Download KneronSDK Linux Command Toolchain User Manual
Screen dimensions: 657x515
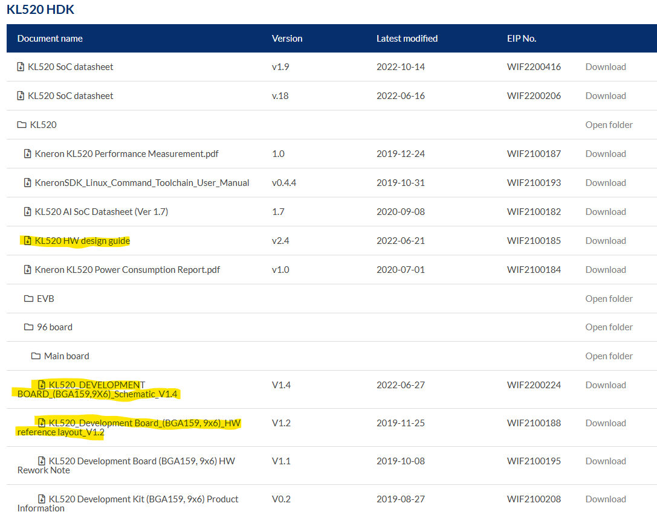[606, 182]
